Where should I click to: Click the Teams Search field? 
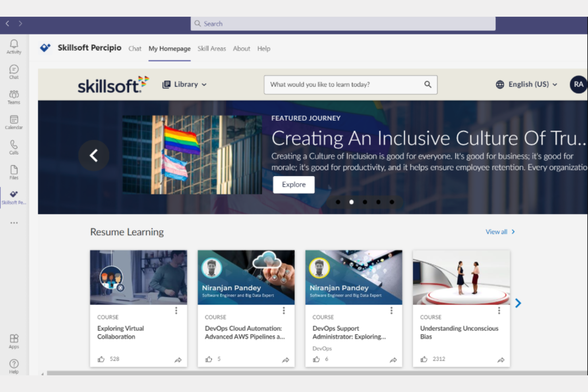tap(343, 23)
